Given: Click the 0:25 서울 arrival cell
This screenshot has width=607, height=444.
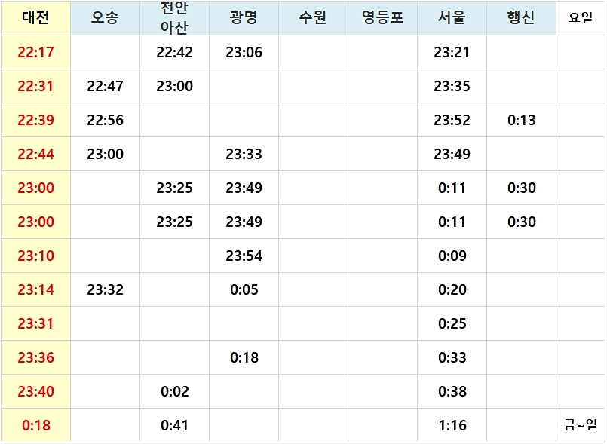Looking at the screenshot, I should pyautogui.click(x=452, y=323).
